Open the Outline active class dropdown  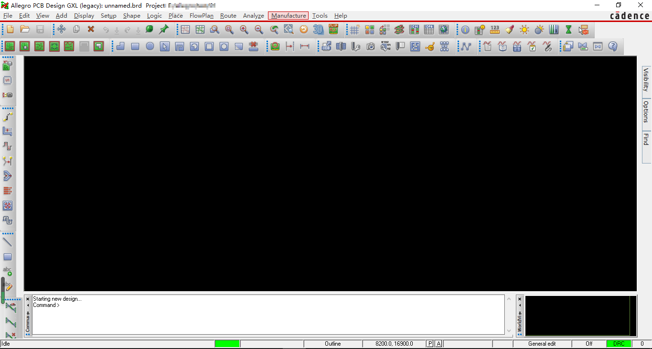tap(333, 343)
